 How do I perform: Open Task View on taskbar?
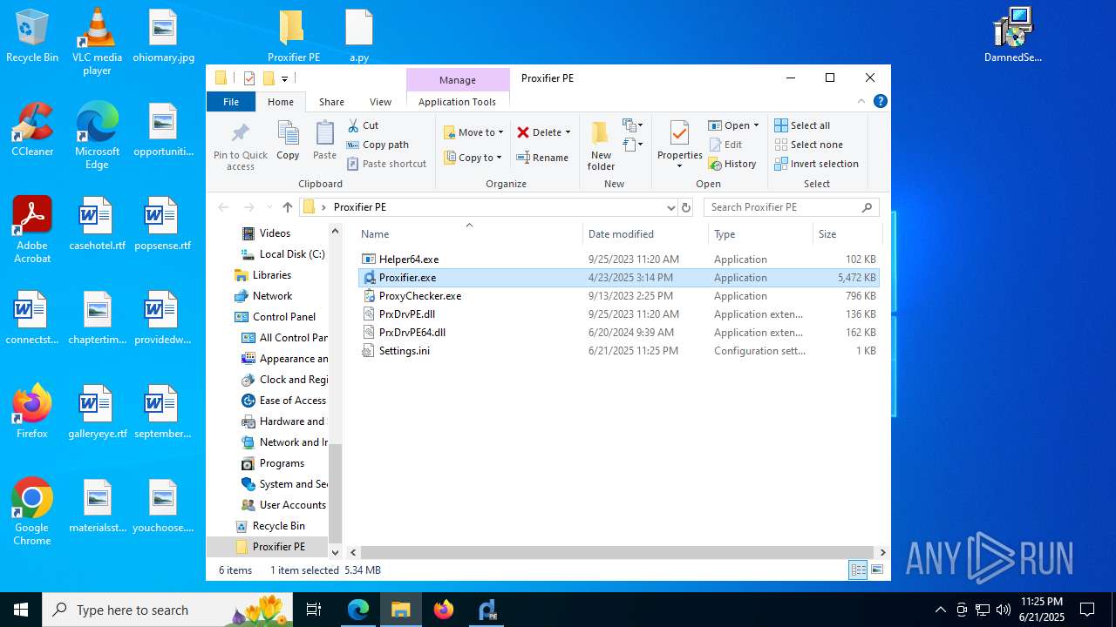click(314, 610)
